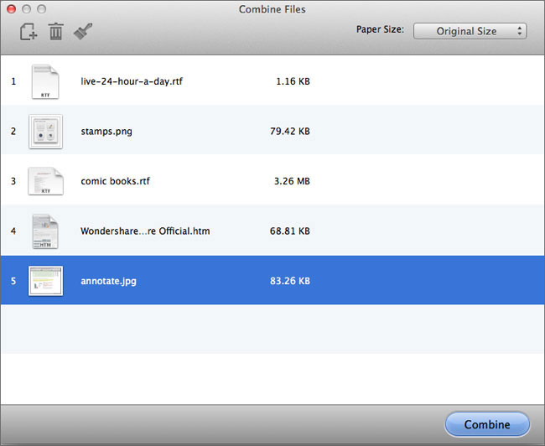The width and height of the screenshot is (545, 446).
Task: Click row number 1 in the list
Action: pyautogui.click(x=13, y=81)
